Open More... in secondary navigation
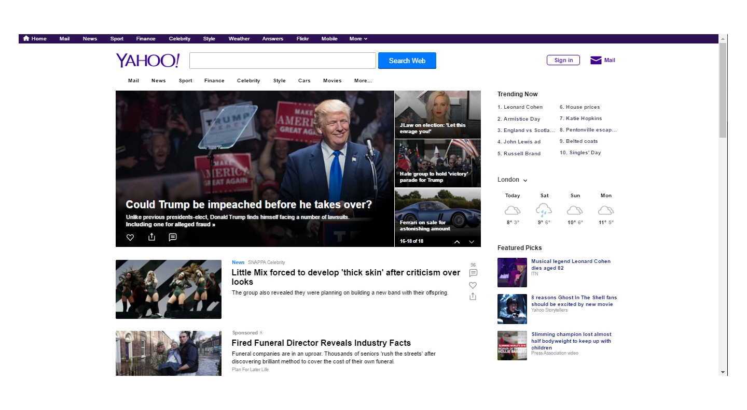Image resolution: width=747 pixels, height=410 pixels. click(x=363, y=81)
